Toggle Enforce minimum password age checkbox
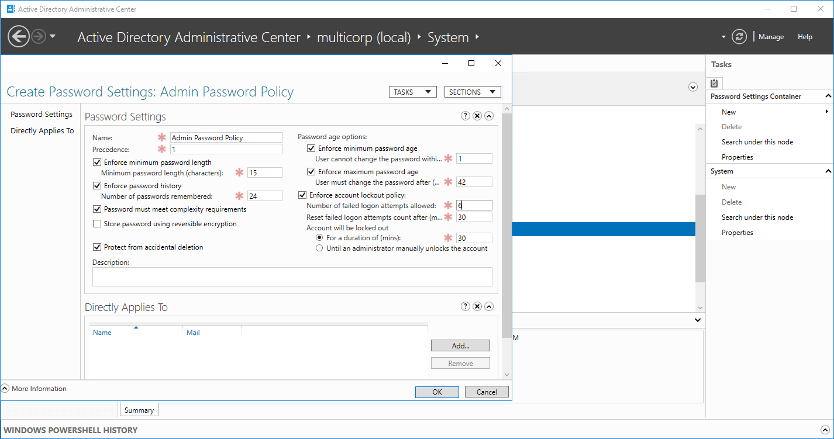This screenshot has width=834, height=439. coord(311,148)
